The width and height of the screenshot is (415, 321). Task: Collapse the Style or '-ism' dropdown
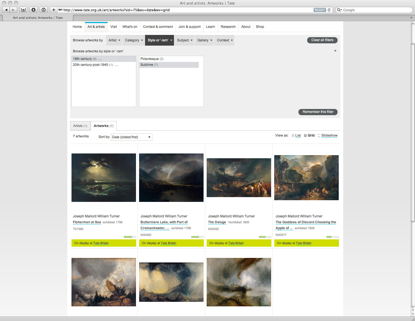[160, 40]
